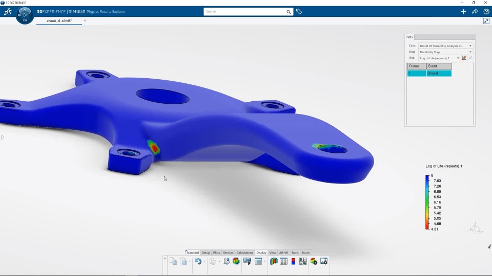Switch to the Display tab
Screen dimensions: 492x276
tap(261, 252)
